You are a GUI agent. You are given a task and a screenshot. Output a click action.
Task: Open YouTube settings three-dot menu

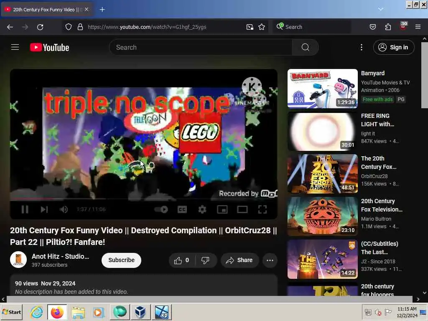coord(362,47)
